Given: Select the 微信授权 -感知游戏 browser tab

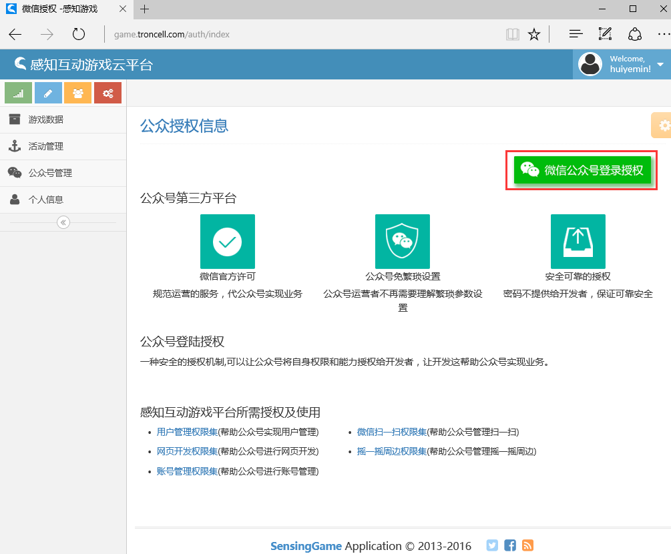Looking at the screenshot, I should pos(67,9).
